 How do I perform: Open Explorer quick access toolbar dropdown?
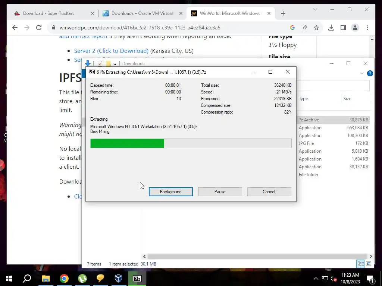coord(115,64)
